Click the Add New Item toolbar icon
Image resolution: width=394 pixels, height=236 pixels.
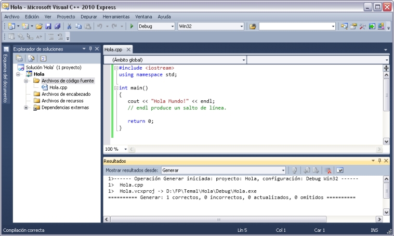pyautogui.click(x=25, y=26)
